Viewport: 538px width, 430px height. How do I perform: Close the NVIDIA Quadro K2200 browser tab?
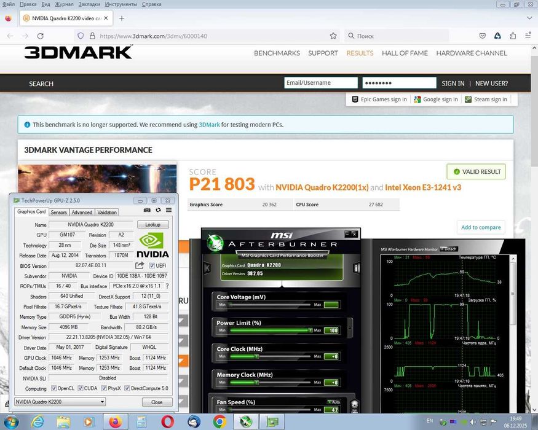[106, 18]
